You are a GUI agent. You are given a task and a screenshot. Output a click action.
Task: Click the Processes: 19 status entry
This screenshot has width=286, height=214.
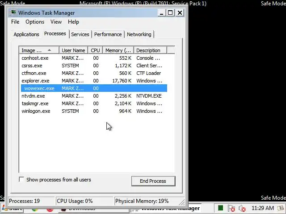click(x=31, y=201)
